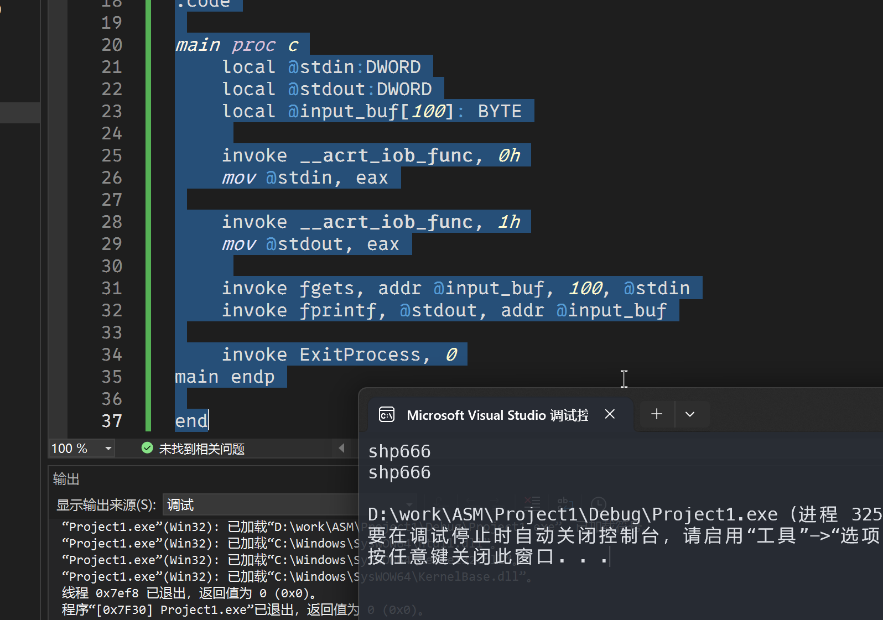Open the output source combo box showing 调试
The height and width of the screenshot is (620, 883).
click(260, 505)
